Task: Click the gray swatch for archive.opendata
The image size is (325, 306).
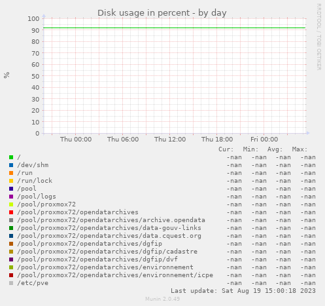Action: coord(11,220)
